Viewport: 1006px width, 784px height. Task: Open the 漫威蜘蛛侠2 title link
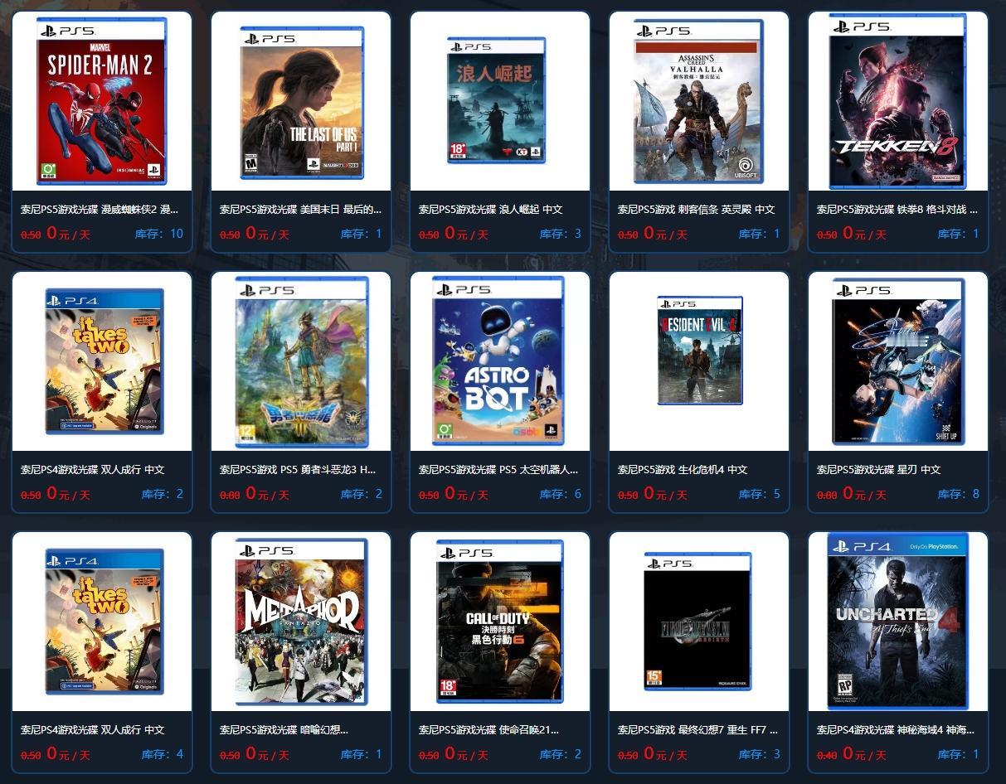pyautogui.click(x=100, y=210)
